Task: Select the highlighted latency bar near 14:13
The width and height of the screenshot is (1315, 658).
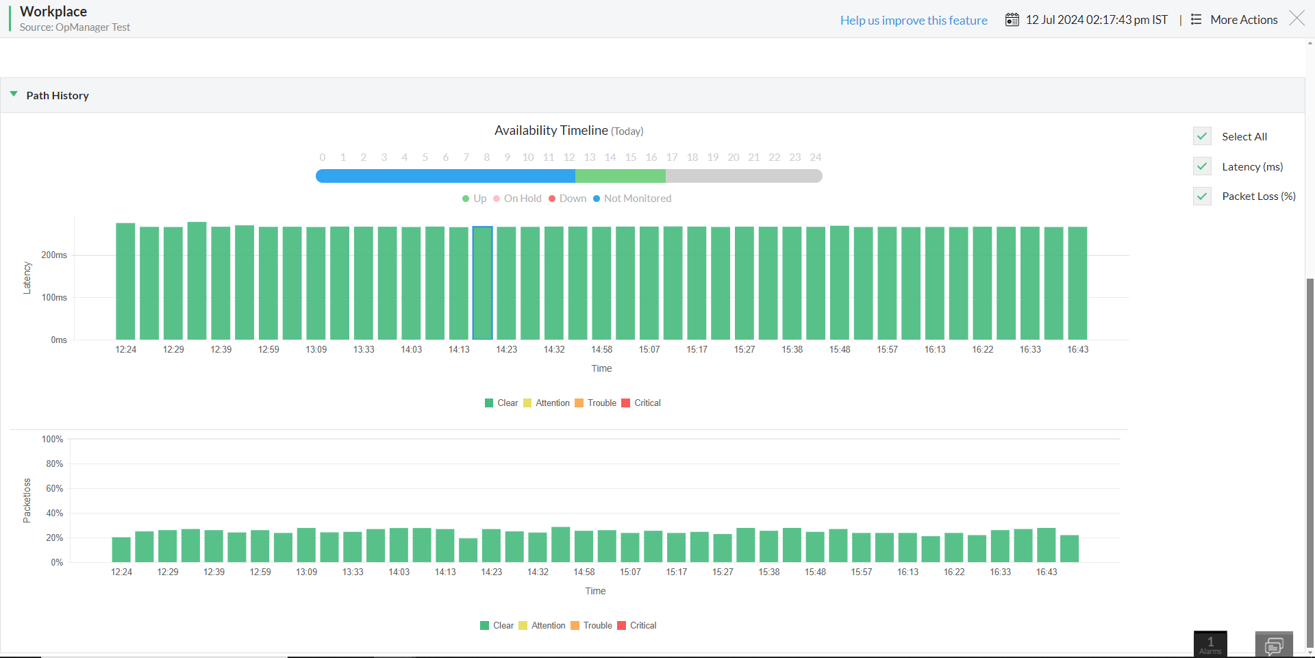Action: click(482, 283)
